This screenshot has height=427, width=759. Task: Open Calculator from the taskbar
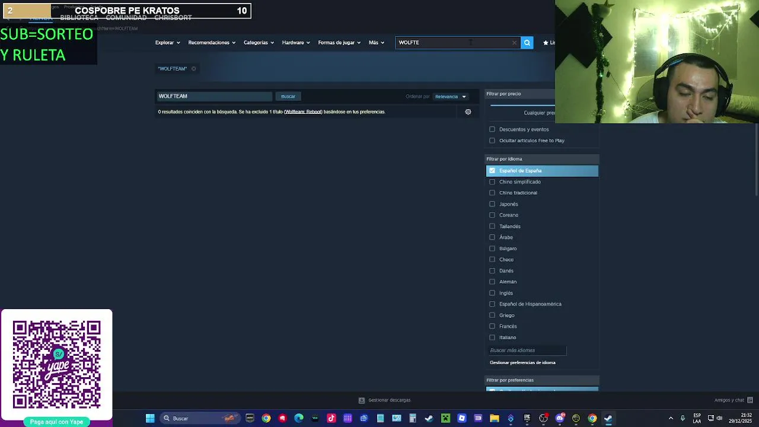coord(413,418)
